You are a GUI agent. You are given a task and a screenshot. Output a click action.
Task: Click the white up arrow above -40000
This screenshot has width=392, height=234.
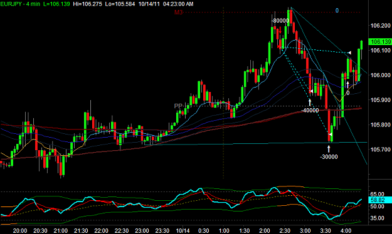pyautogui.click(x=310, y=102)
